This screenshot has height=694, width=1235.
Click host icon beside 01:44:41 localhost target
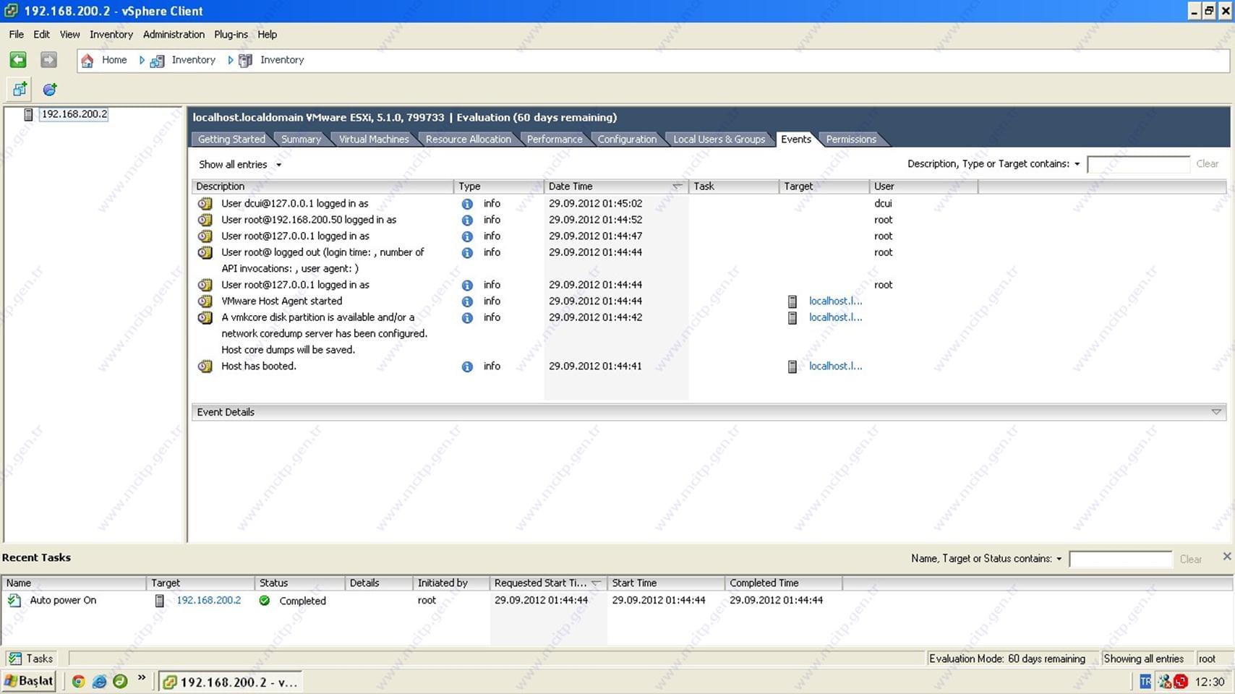[x=792, y=367]
